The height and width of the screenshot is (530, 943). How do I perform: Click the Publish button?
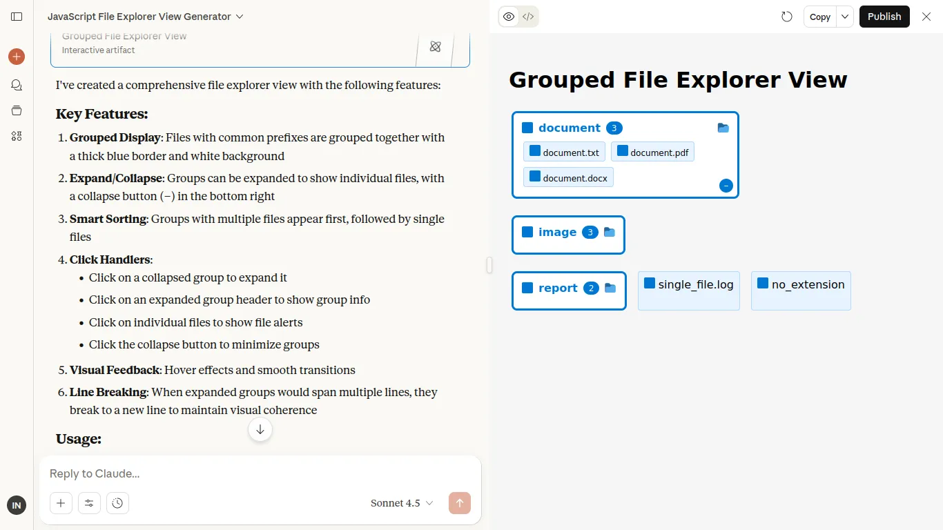pos(884,17)
